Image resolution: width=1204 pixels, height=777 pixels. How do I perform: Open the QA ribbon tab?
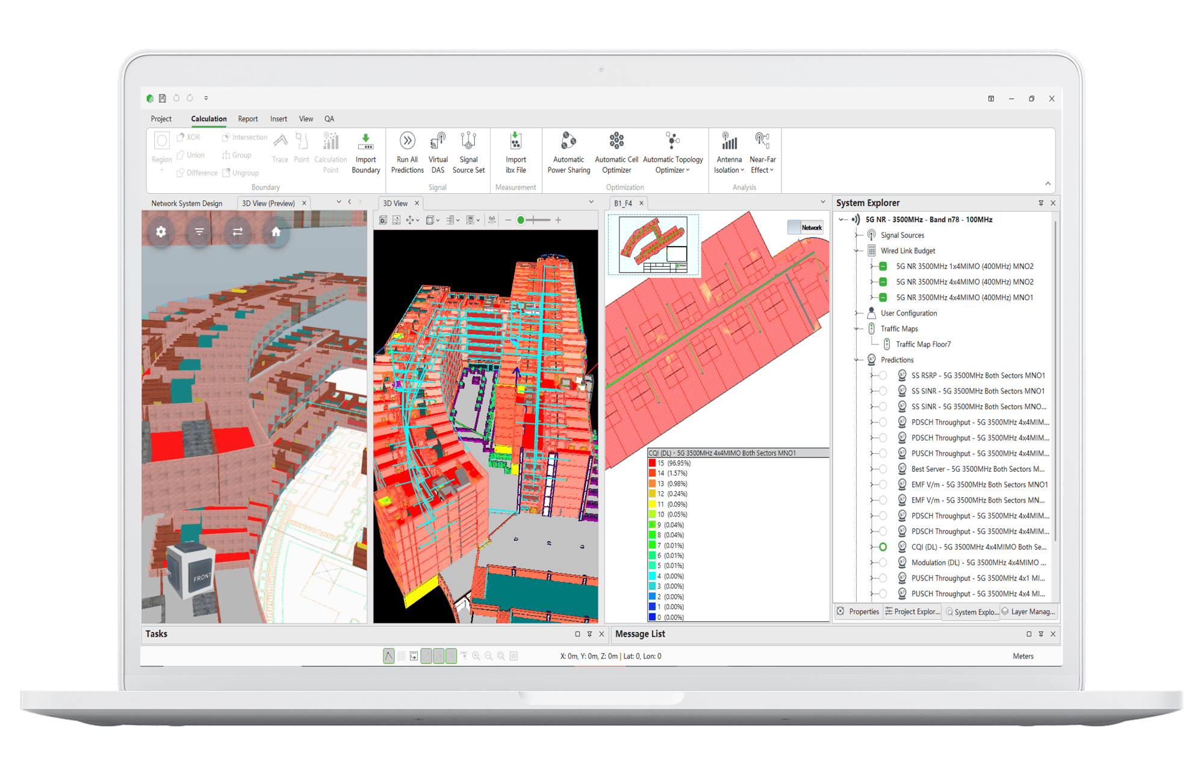(329, 119)
